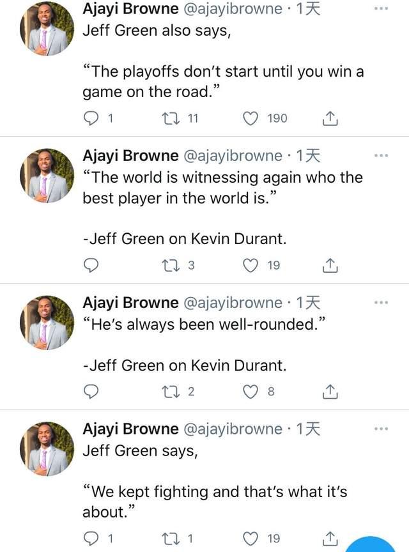Reply to the "playoffs don't start" tweet
Screen dimensions: 409x552
pyautogui.click(x=92, y=118)
